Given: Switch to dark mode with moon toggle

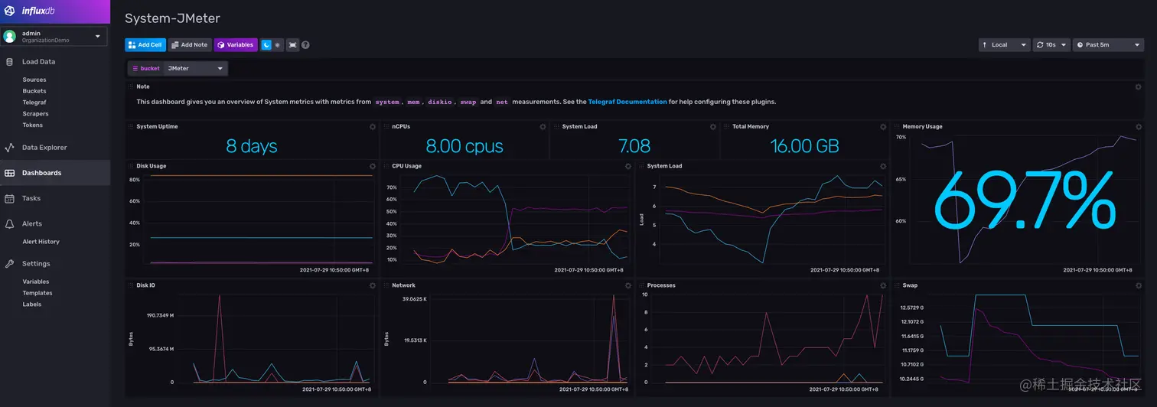Looking at the screenshot, I should click(x=266, y=45).
